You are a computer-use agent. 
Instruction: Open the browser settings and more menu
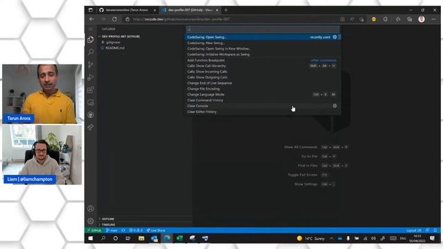(433, 19)
